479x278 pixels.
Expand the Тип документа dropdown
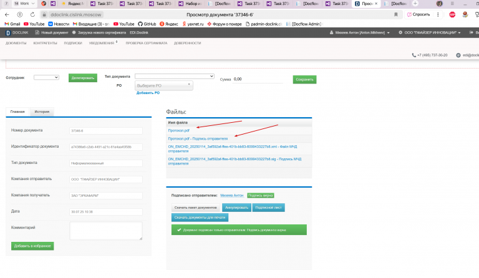coord(175,76)
